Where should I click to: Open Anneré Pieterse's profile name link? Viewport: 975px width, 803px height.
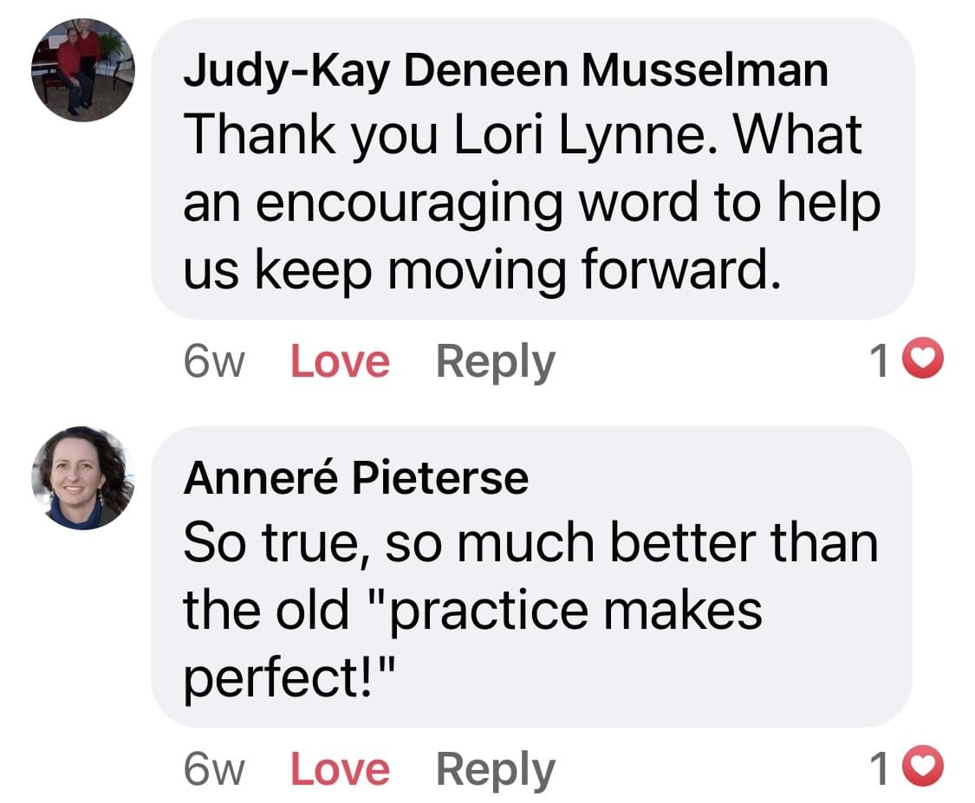355,478
